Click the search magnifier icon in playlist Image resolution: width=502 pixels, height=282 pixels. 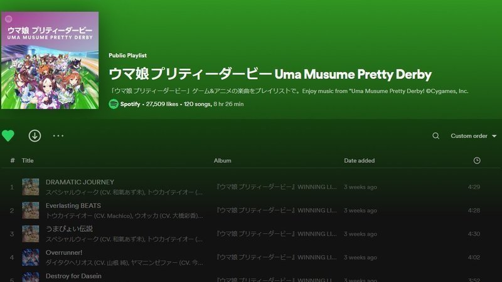pyautogui.click(x=435, y=136)
